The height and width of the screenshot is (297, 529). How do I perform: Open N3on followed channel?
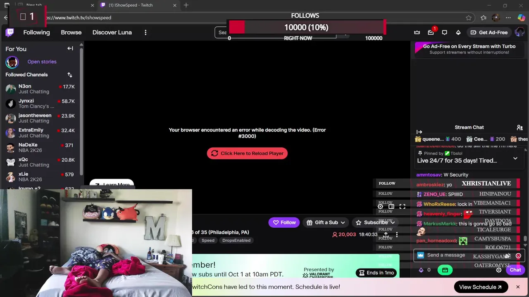pos(40,89)
